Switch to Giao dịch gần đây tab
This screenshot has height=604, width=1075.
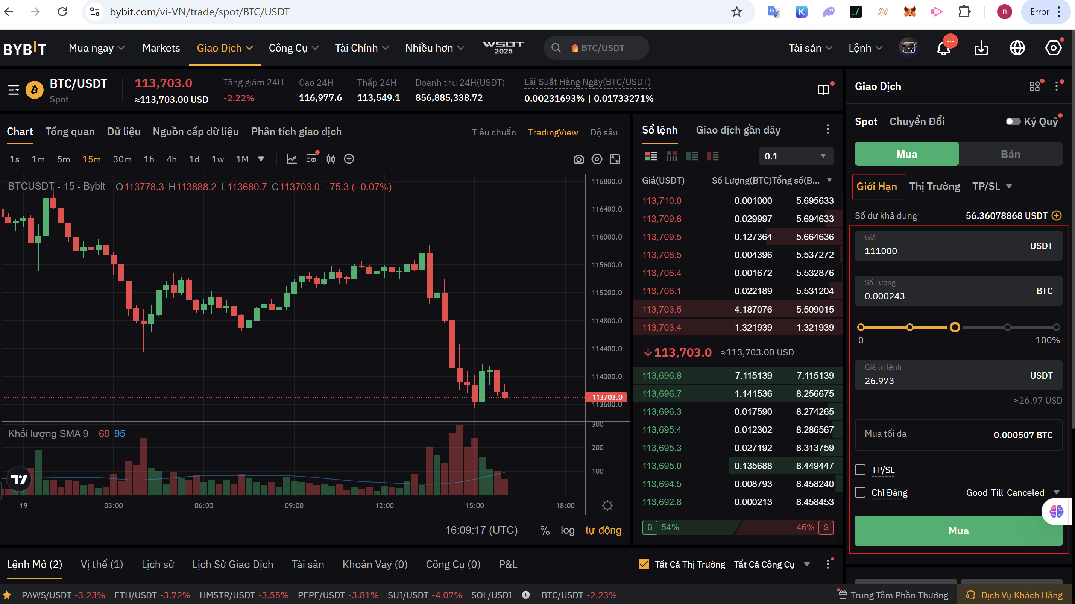(x=738, y=130)
